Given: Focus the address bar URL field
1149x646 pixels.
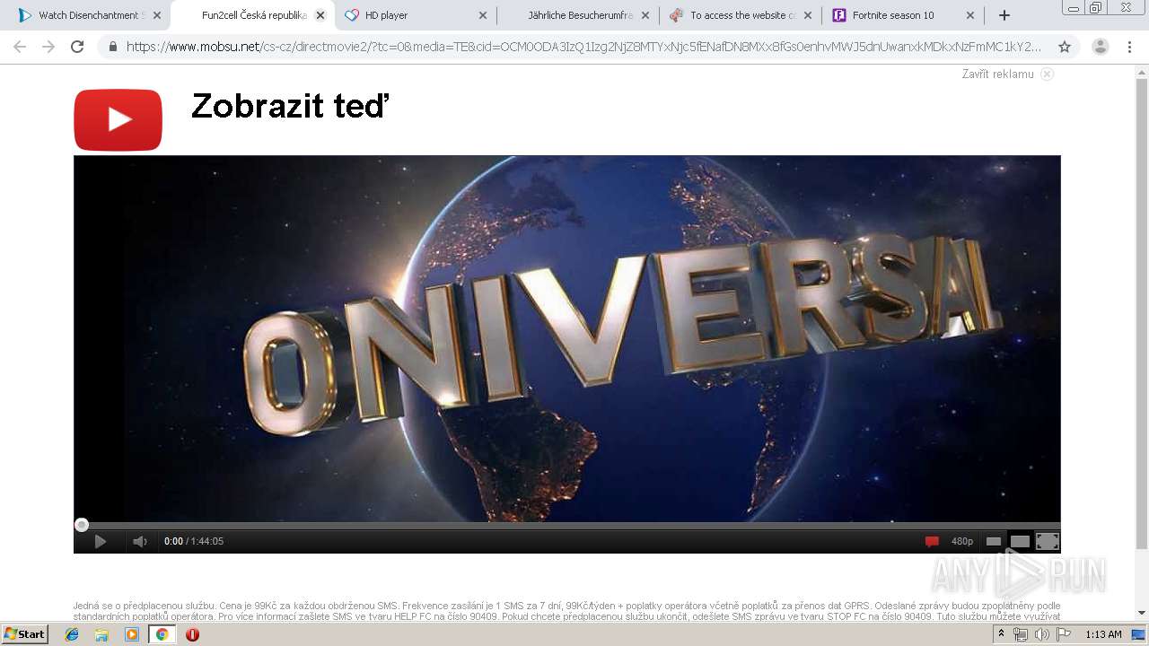Looking at the screenshot, I should click(583, 47).
